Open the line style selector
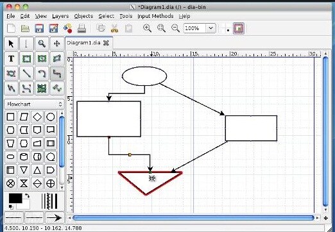335x232 pixels. (x=34, y=218)
